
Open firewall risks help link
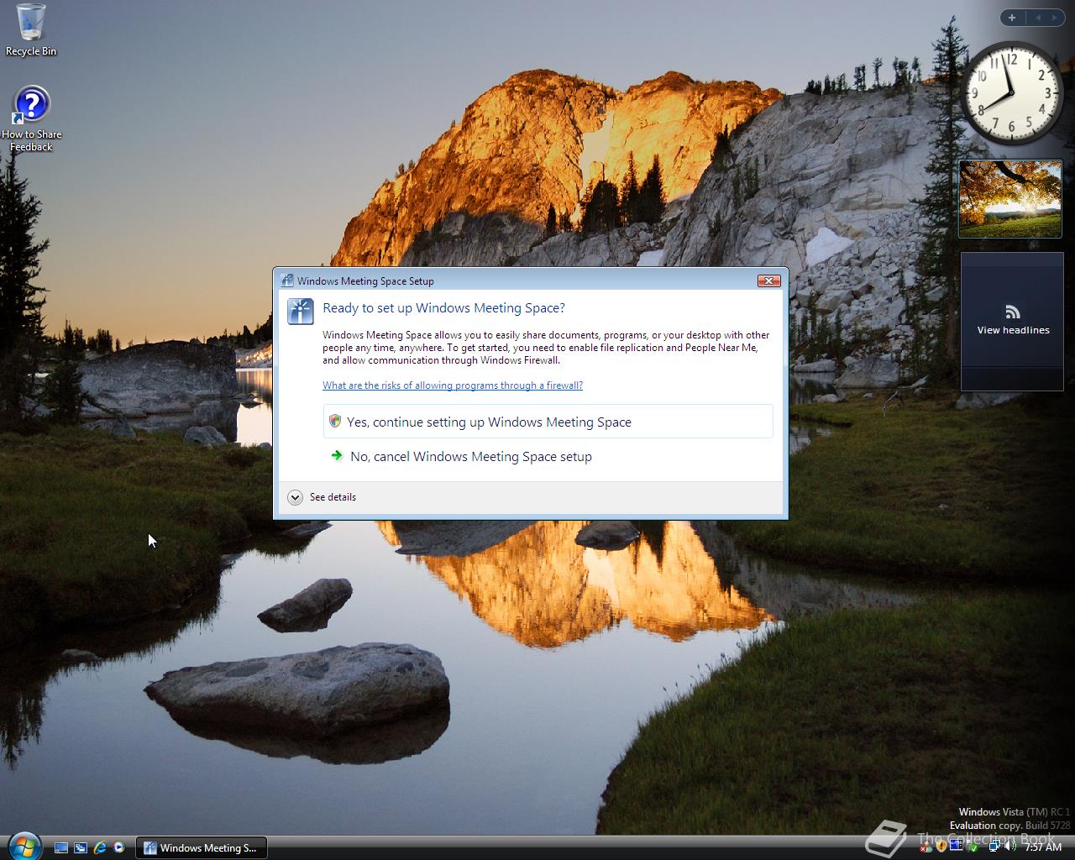click(453, 385)
